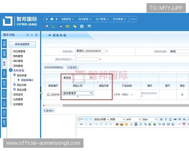Image resolution: width=189 pixels, height=151 pixels.
Task: Toggle italic in the rich text editor
Action: [x=166, y=119]
